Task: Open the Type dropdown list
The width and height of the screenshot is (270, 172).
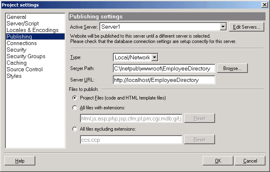Action: click(x=154, y=58)
